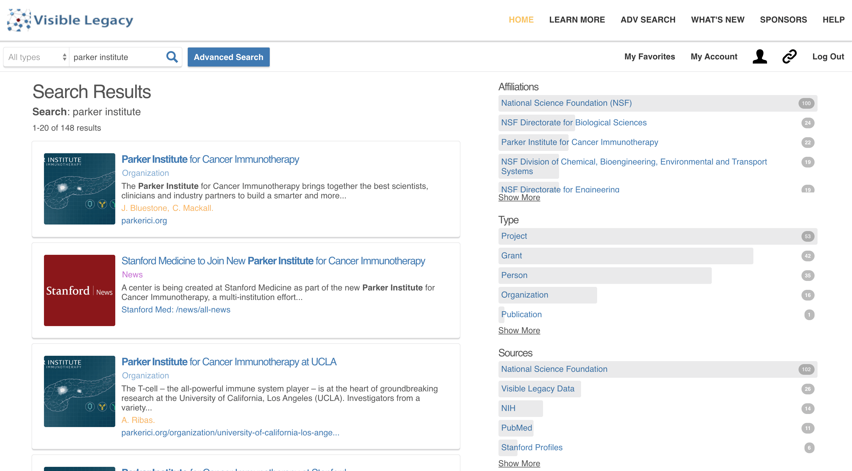The image size is (852, 471).
Task: Expand Show More under Type
Action: pyautogui.click(x=519, y=330)
